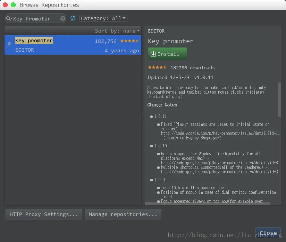Image resolution: width=286 pixels, height=242 pixels.
Task: Clear the Key Promoter search text
Action: [x=63, y=18]
